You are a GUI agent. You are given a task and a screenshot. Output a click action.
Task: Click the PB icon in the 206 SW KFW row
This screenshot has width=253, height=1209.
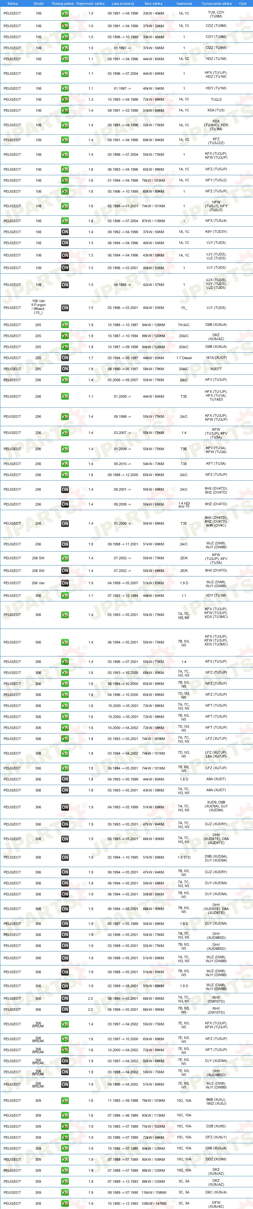click(65, 558)
